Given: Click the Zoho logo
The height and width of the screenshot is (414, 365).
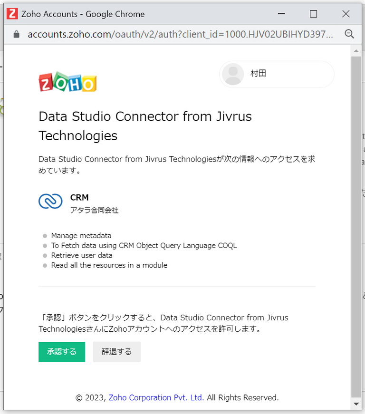Looking at the screenshot, I should 67,82.
